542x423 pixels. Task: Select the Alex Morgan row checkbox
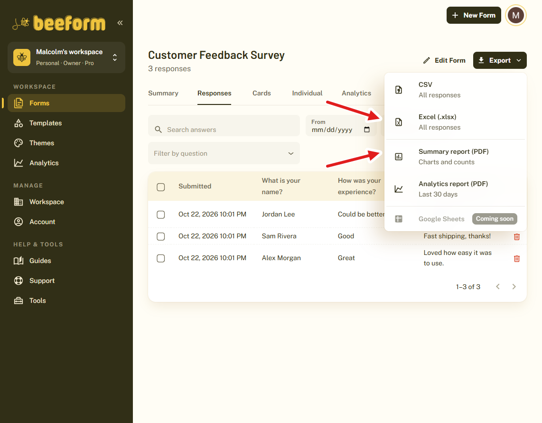[161, 258]
